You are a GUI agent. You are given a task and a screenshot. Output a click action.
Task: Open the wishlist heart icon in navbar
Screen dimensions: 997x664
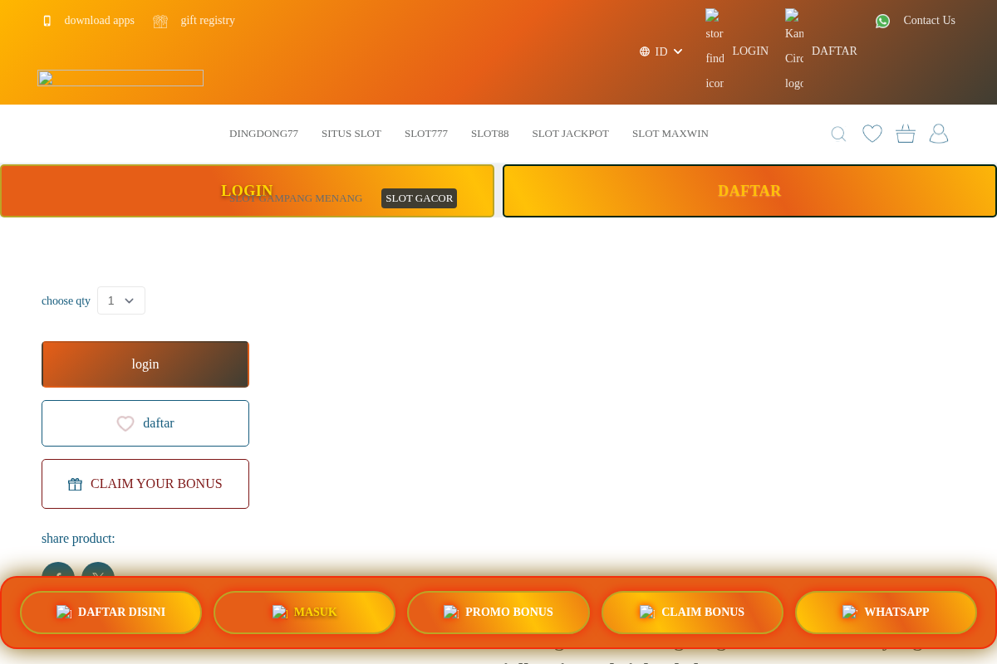pyautogui.click(x=872, y=134)
